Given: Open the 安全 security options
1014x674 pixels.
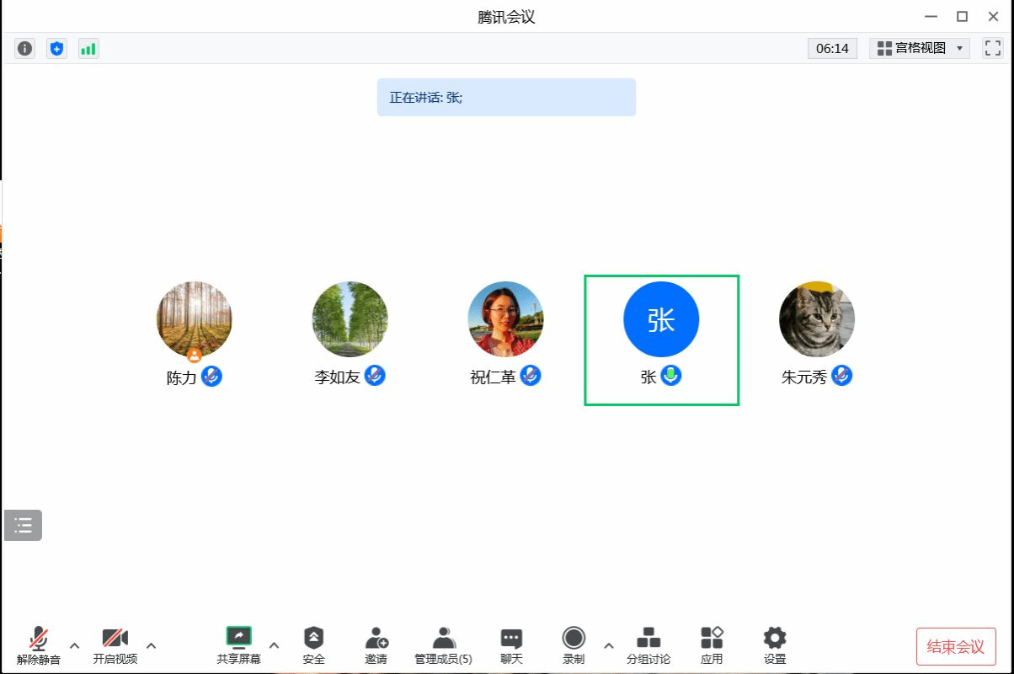Looking at the screenshot, I should tap(313, 645).
